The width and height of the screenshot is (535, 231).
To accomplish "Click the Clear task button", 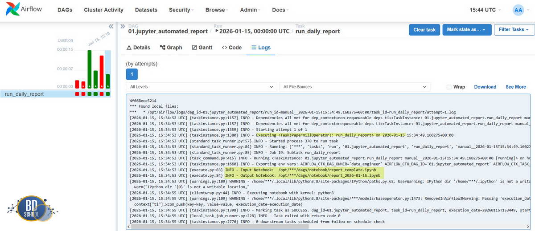I will pos(424,30).
